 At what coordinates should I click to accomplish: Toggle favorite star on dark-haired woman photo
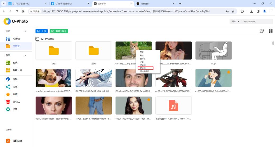pos(148,100)
